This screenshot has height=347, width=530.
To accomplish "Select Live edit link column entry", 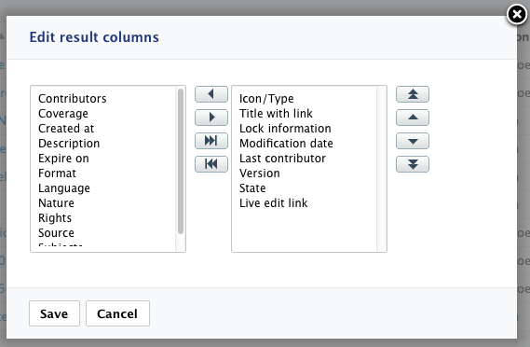I will tap(274, 202).
